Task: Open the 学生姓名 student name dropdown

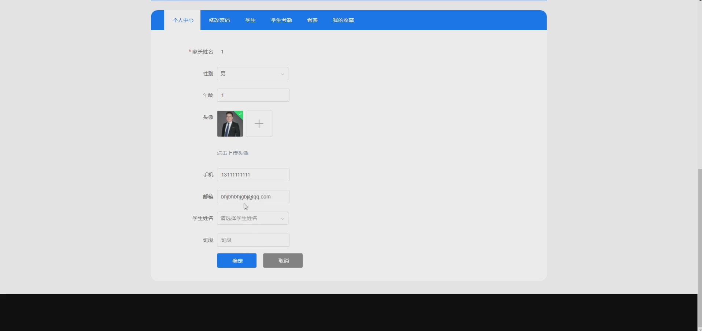Action: pyautogui.click(x=252, y=218)
